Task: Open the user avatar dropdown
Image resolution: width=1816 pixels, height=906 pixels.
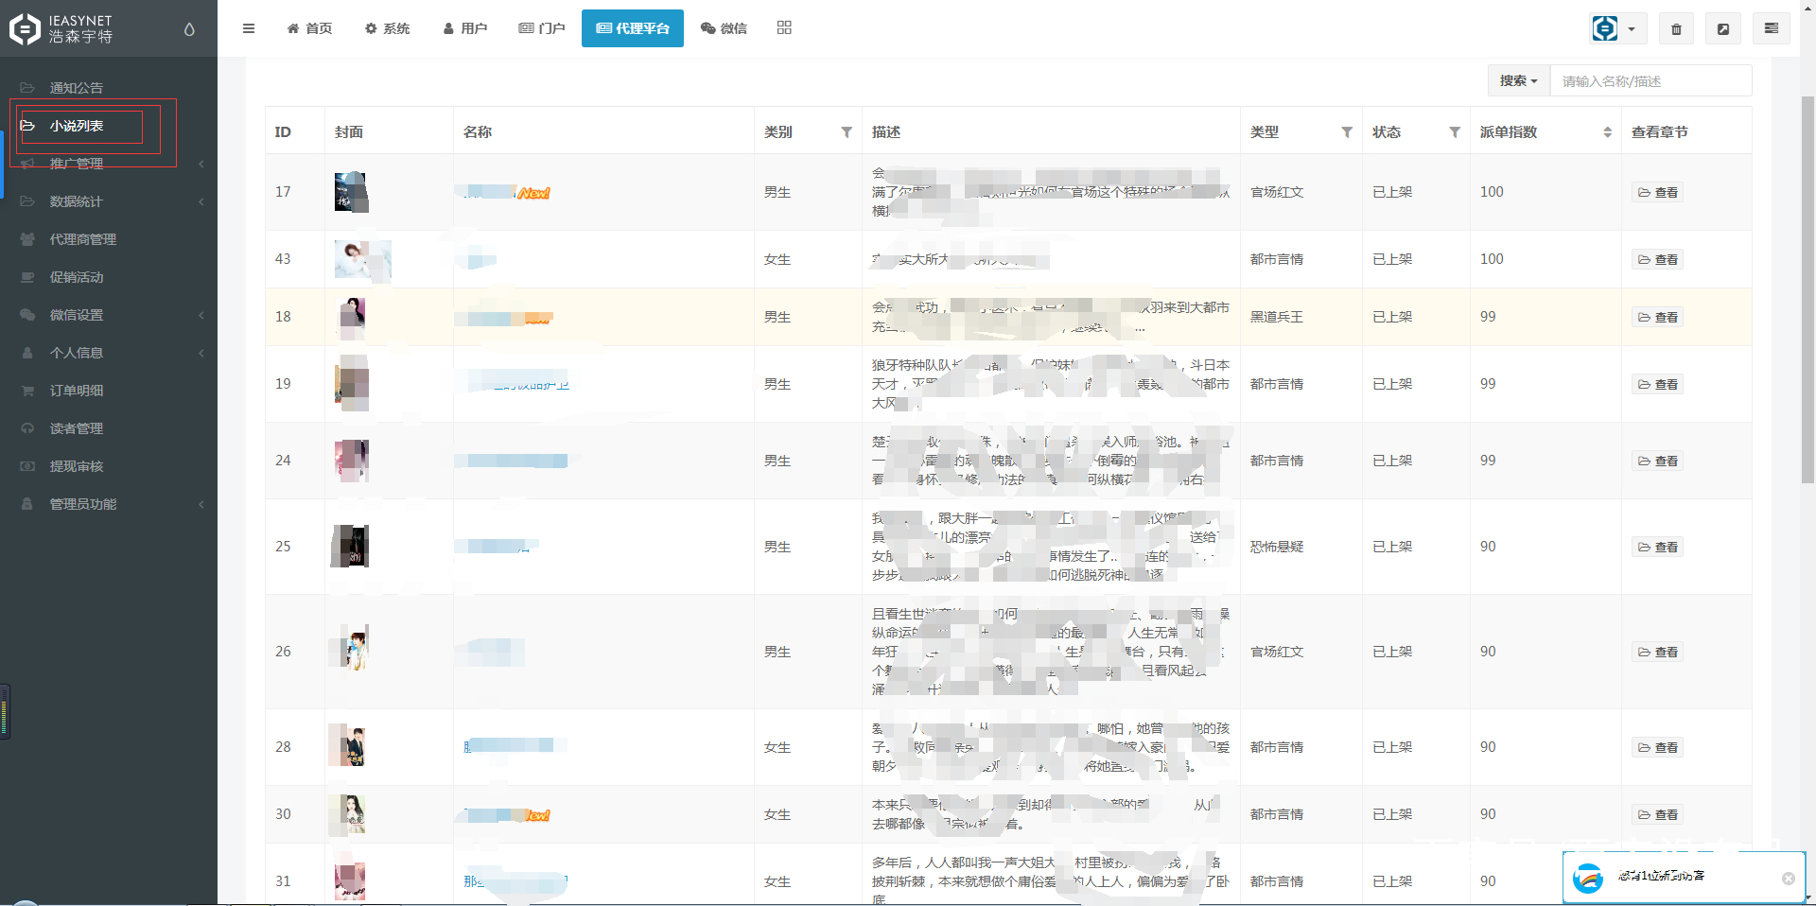Action: click(x=1617, y=28)
